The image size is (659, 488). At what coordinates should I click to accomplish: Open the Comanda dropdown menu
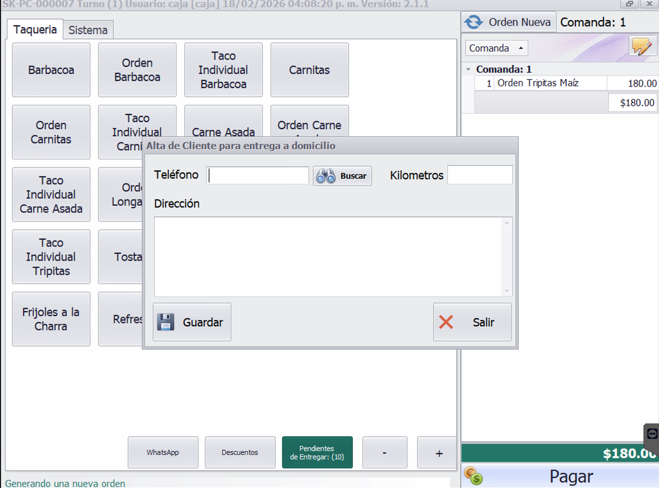497,48
